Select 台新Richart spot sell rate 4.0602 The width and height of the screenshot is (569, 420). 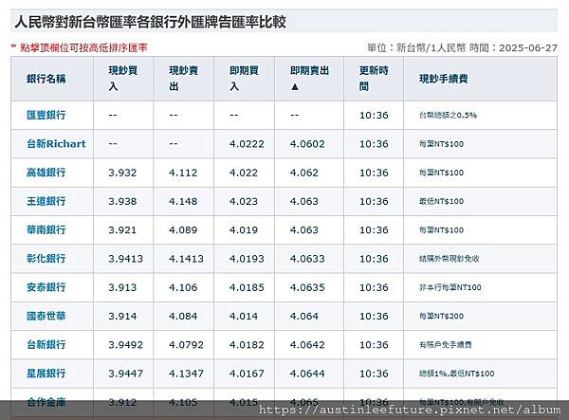[307, 144]
